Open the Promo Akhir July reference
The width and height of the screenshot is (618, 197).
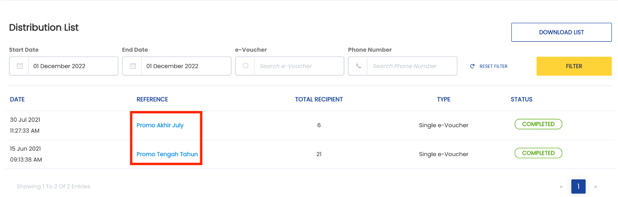(x=160, y=125)
